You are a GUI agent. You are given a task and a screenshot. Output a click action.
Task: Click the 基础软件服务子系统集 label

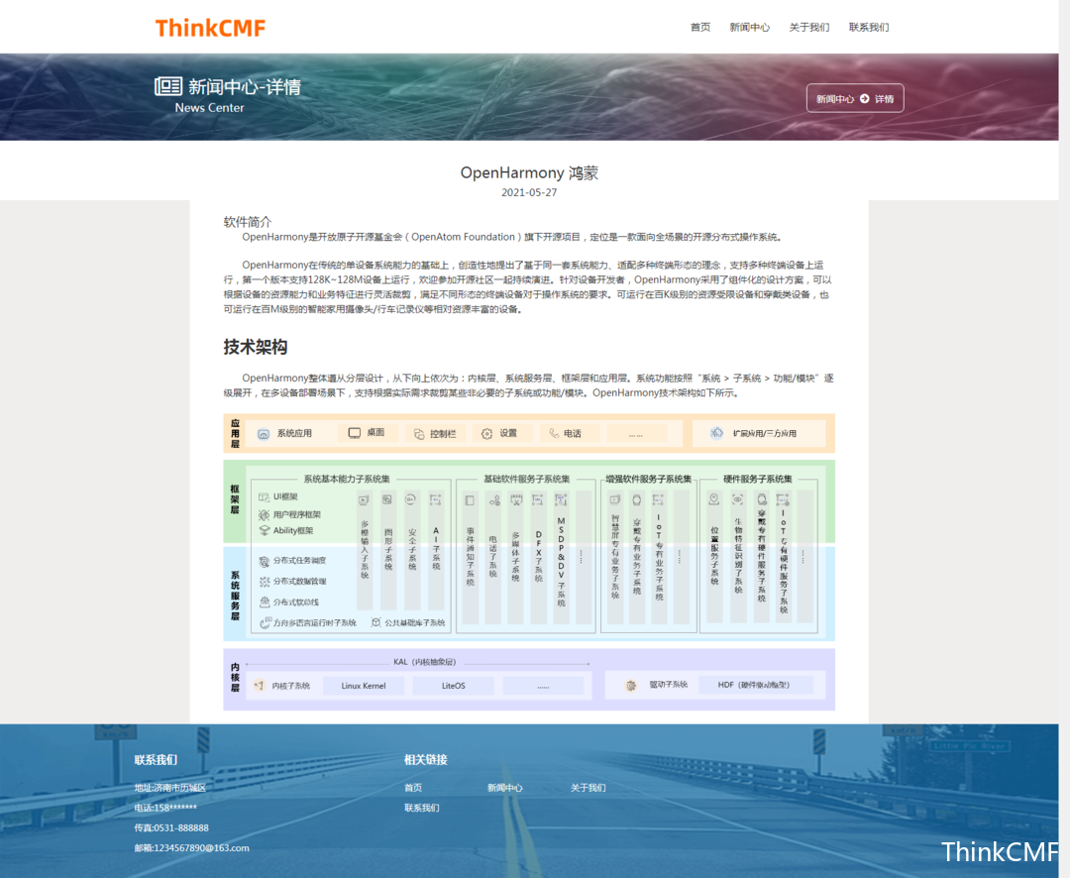coord(526,480)
